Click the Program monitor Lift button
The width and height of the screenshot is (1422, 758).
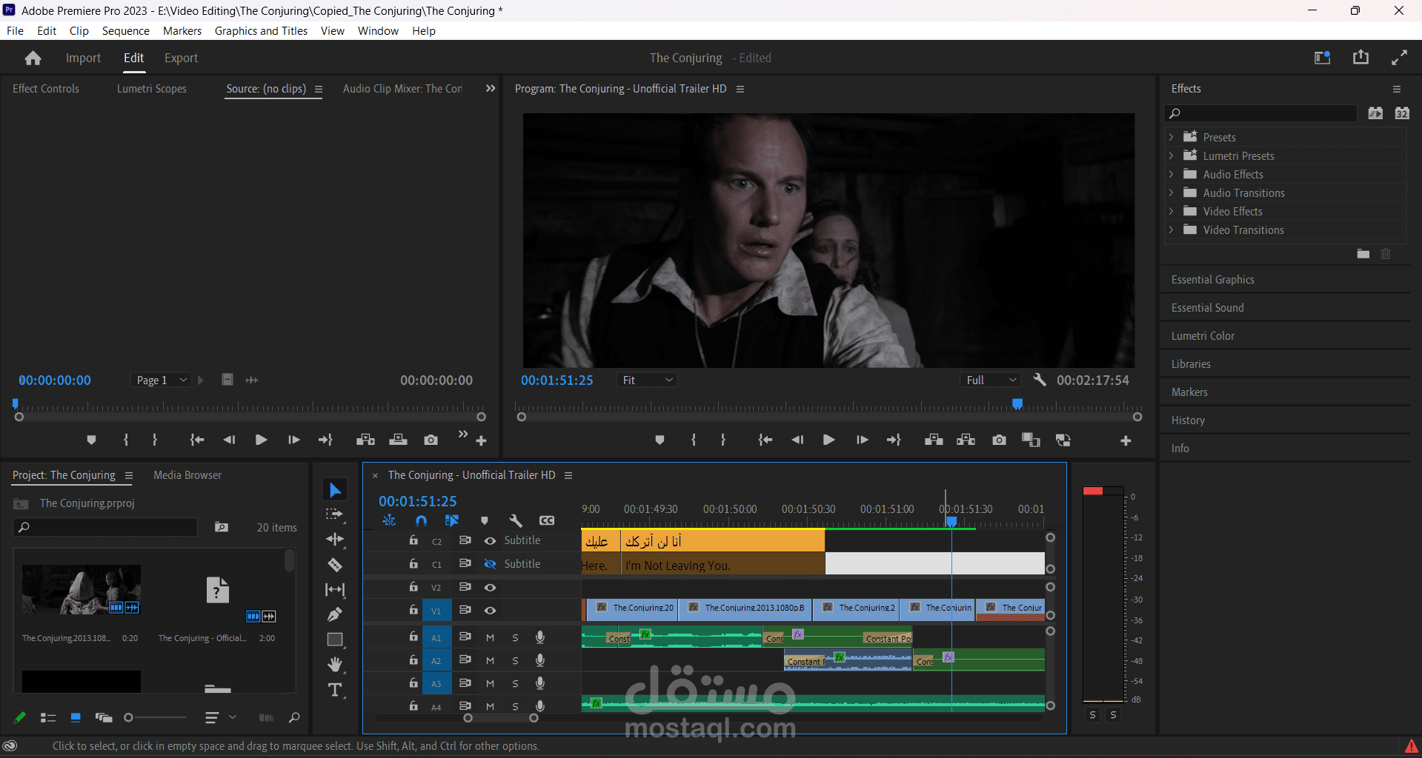pyautogui.click(x=934, y=440)
